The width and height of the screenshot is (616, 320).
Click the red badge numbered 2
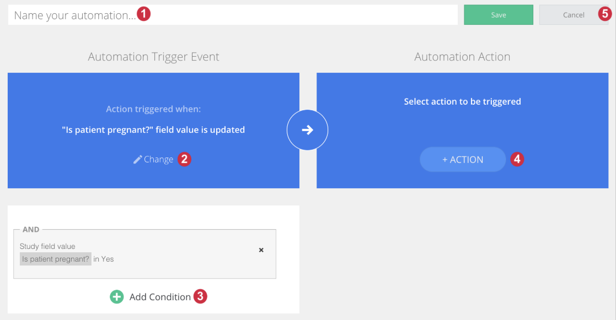[x=184, y=159]
